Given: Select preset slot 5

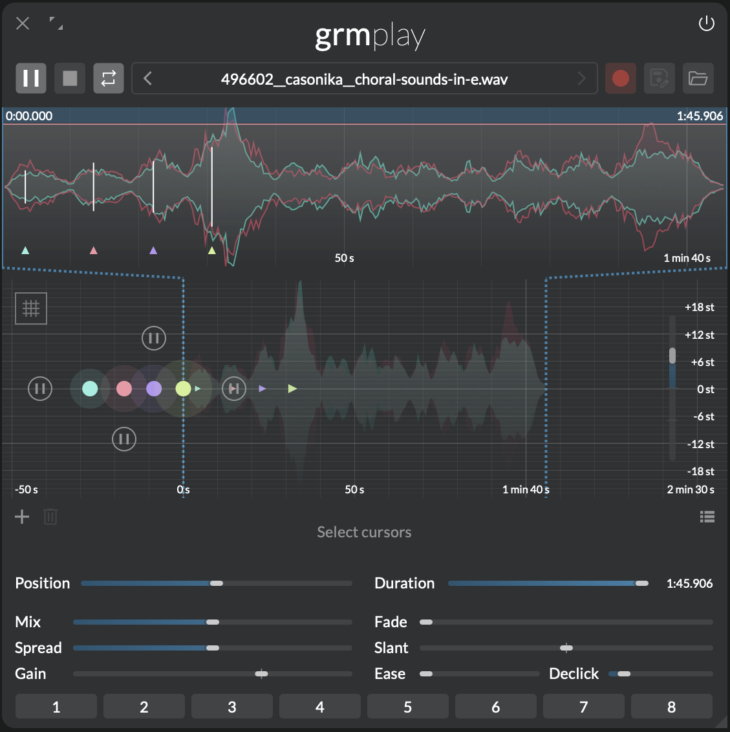Looking at the screenshot, I should tap(408, 707).
